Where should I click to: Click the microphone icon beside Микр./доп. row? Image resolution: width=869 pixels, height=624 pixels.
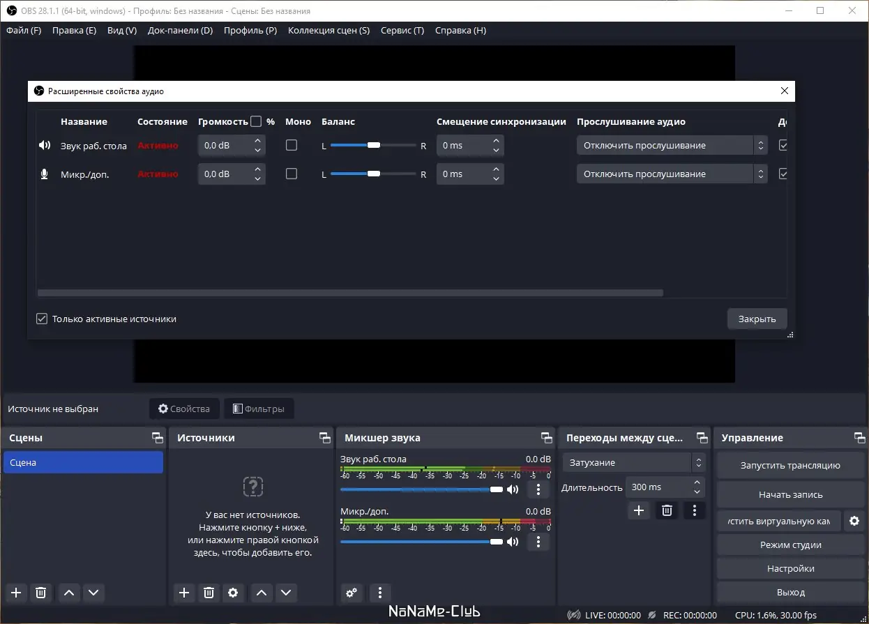point(45,174)
